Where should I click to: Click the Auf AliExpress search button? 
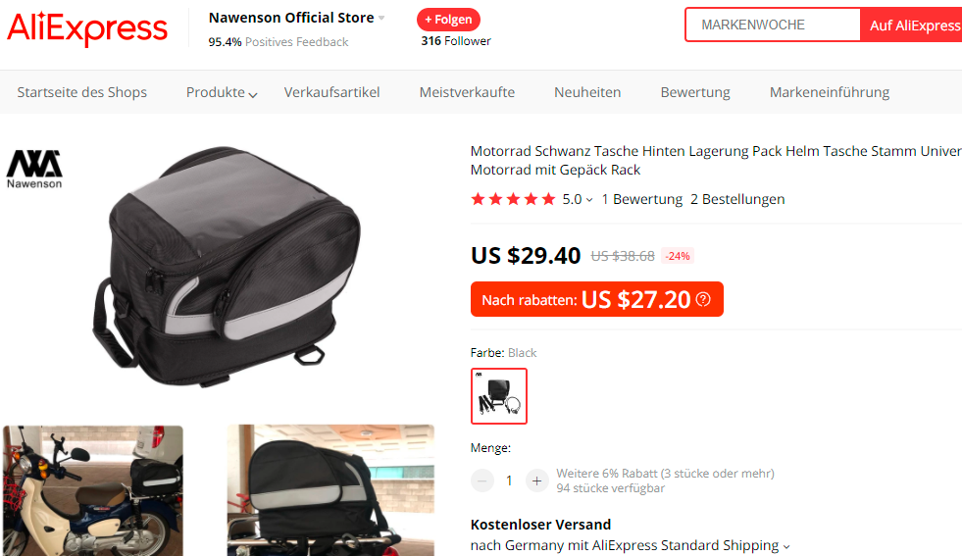(x=913, y=25)
